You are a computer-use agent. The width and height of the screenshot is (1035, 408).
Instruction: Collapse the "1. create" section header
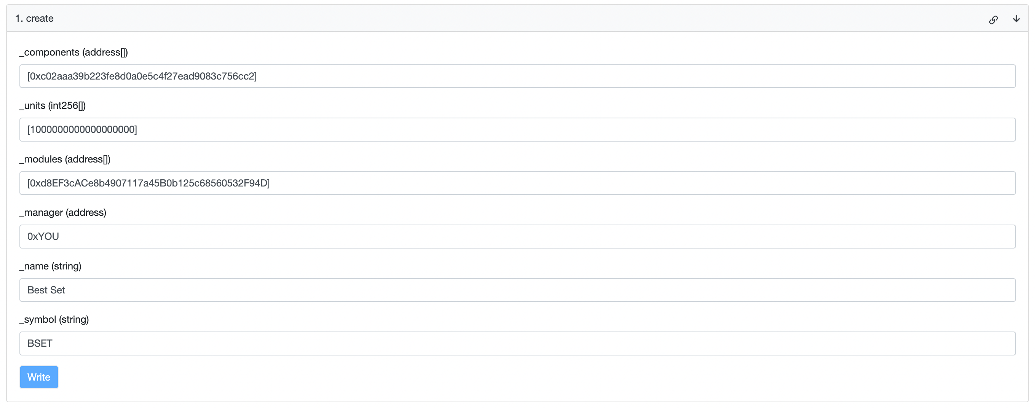(517, 19)
